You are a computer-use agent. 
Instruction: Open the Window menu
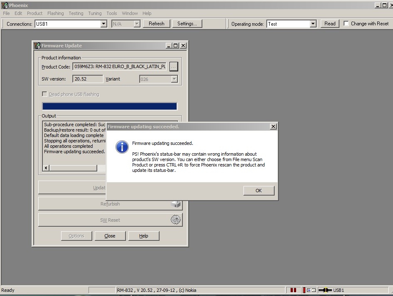(x=130, y=13)
